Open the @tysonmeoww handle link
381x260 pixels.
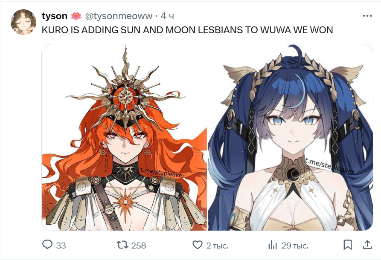(119, 16)
